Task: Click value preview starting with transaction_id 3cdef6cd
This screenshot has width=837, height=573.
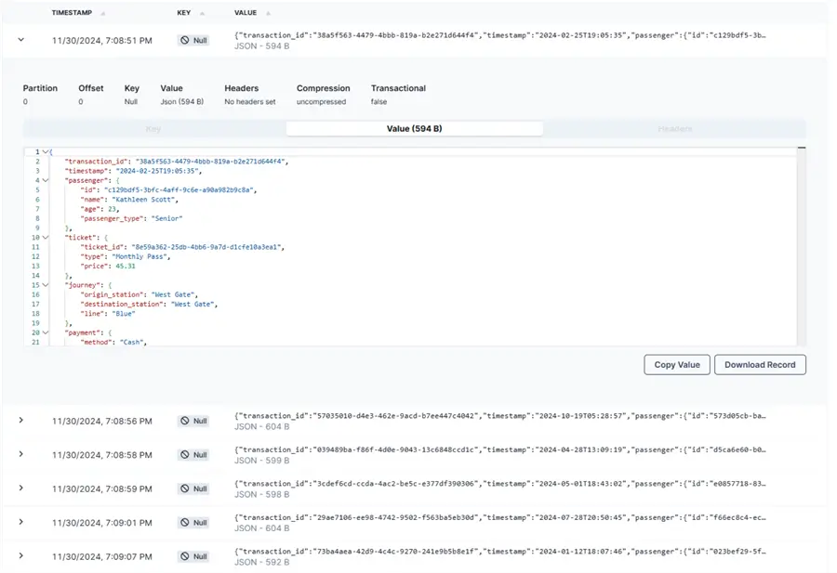Action: (x=500, y=484)
